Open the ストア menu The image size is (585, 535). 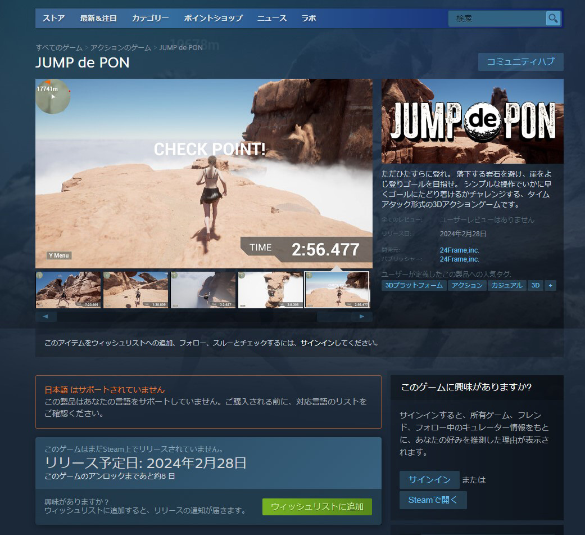[x=53, y=18]
